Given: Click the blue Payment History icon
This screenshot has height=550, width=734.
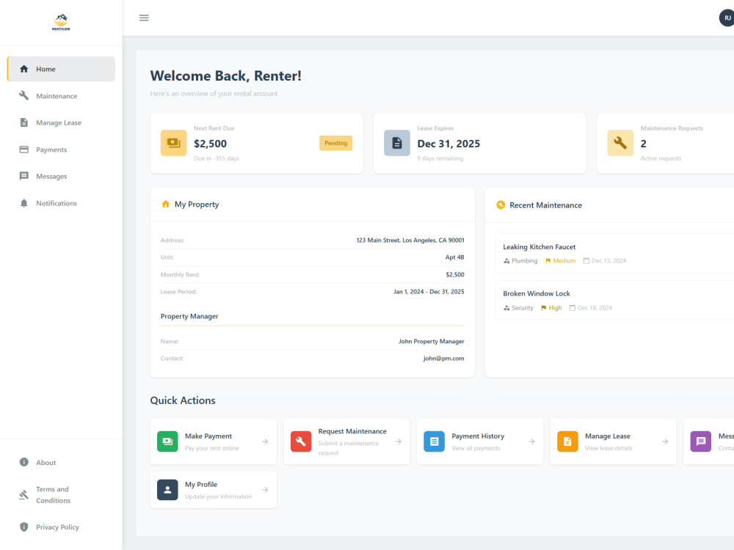Looking at the screenshot, I should [x=434, y=441].
